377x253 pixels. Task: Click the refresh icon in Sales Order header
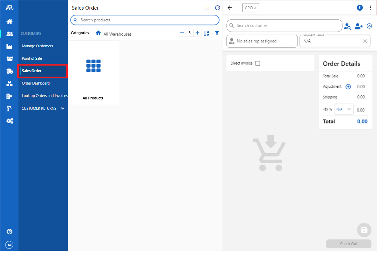217,8
